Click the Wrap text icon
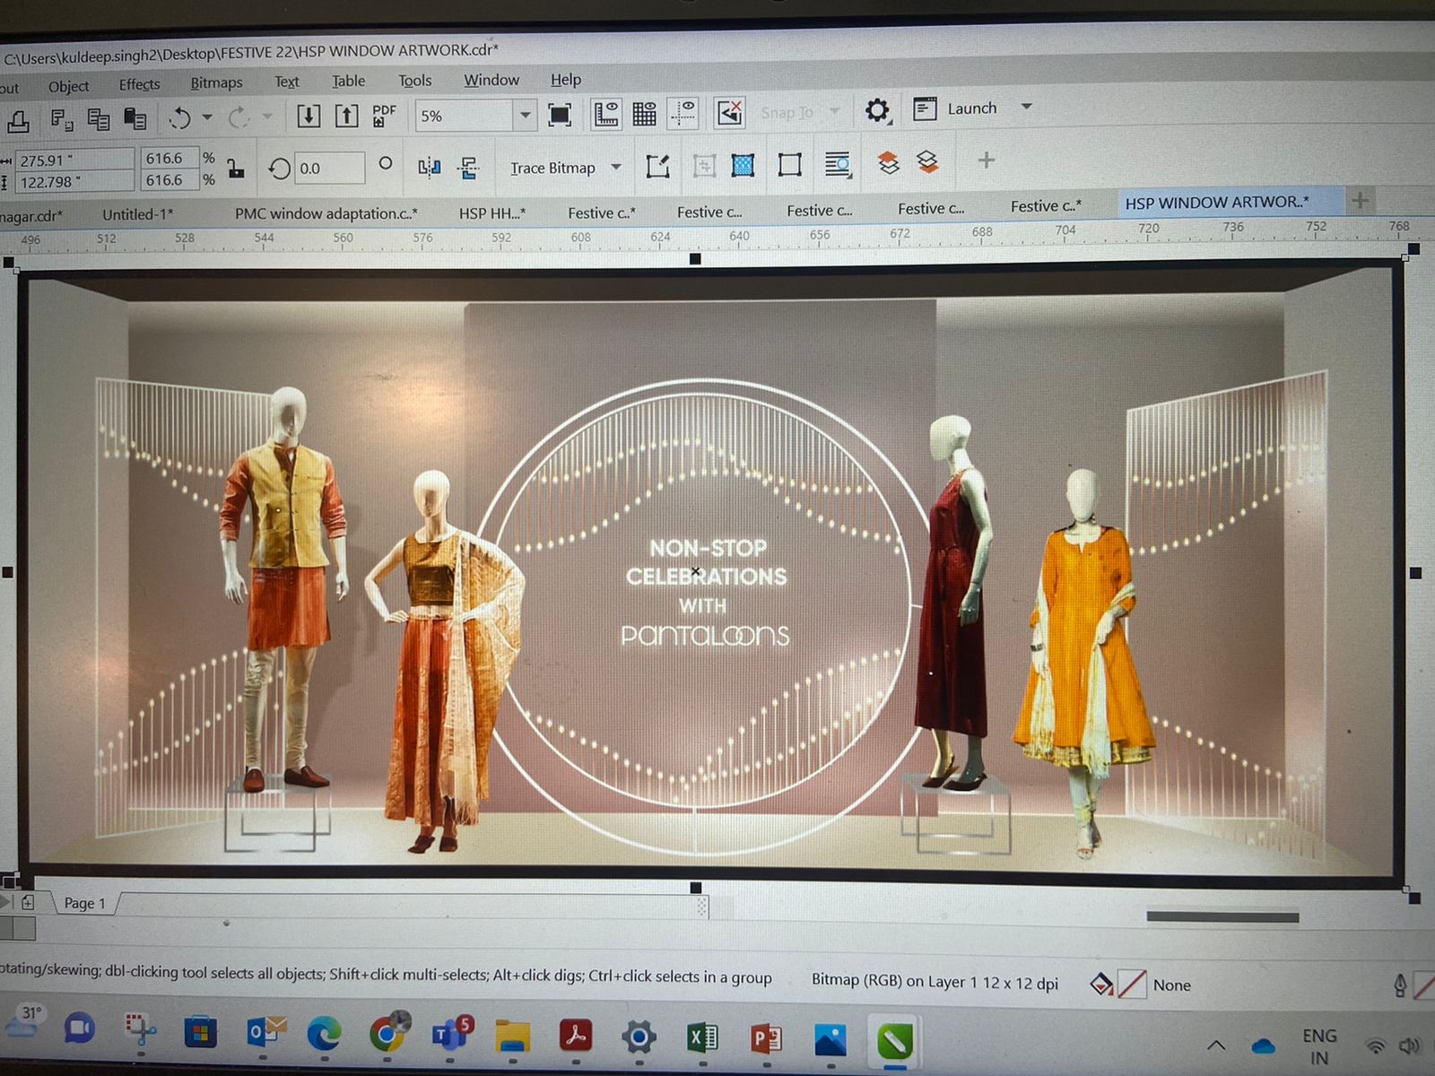 pos(838,164)
